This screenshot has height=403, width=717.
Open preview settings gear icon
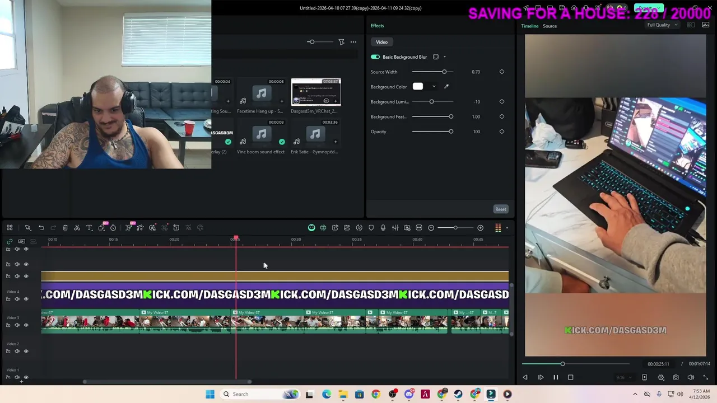click(x=661, y=377)
